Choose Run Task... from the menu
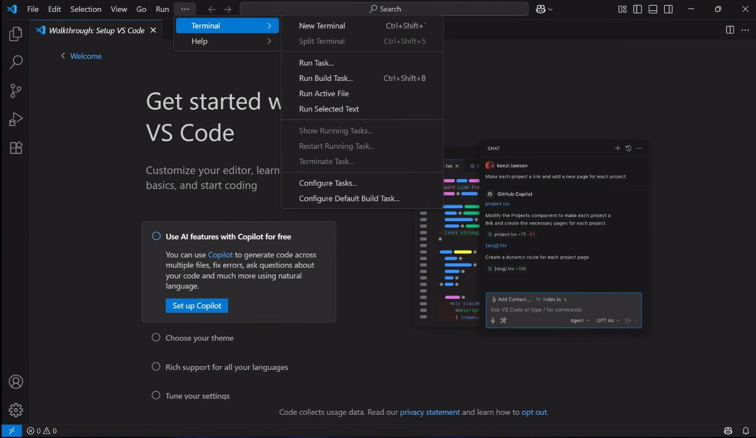756x438 pixels. tap(362, 63)
